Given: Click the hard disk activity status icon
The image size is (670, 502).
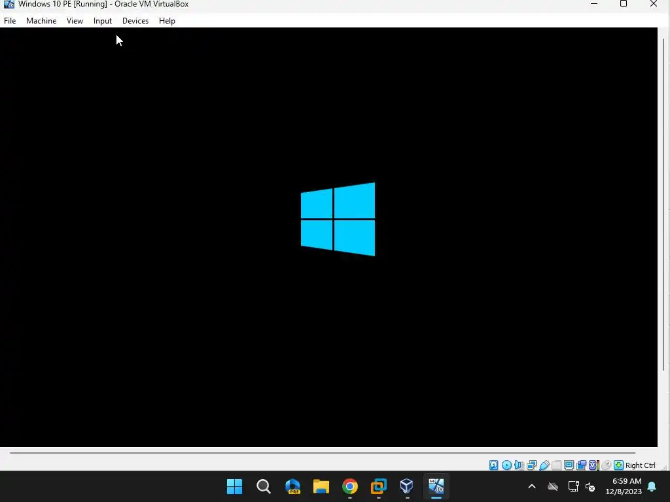Looking at the screenshot, I should click(x=493, y=465).
